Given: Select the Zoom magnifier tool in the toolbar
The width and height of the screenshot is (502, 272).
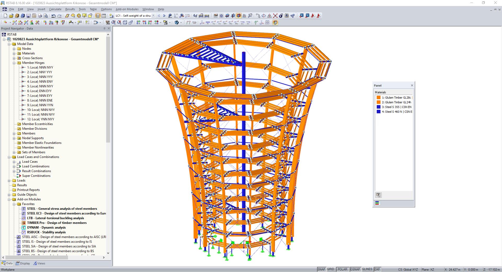Looking at the screenshot, I should [113, 22].
